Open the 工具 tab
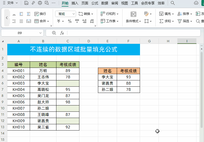Image resolution: width=204 pixels, height=142 pixels. tap(135, 3)
